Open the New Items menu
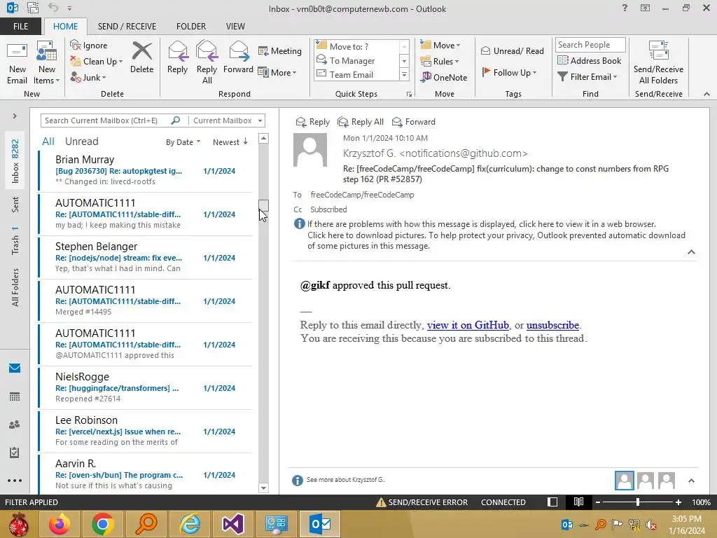The width and height of the screenshot is (717, 538). pyautogui.click(x=47, y=63)
